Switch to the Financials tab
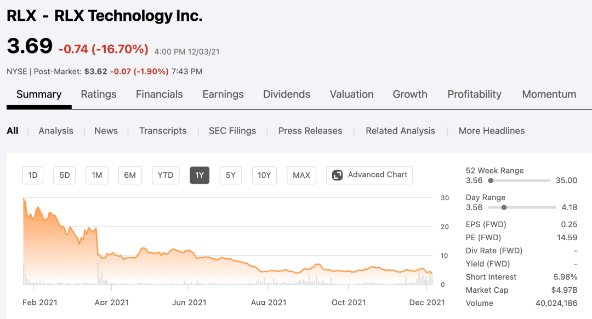This screenshot has height=319, width=592. point(160,94)
